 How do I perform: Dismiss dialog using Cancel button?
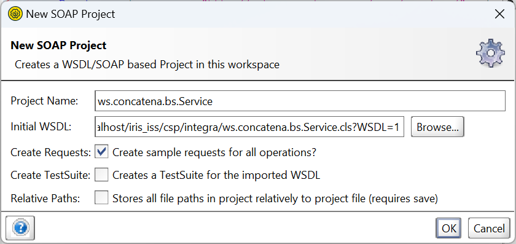pos(489,228)
